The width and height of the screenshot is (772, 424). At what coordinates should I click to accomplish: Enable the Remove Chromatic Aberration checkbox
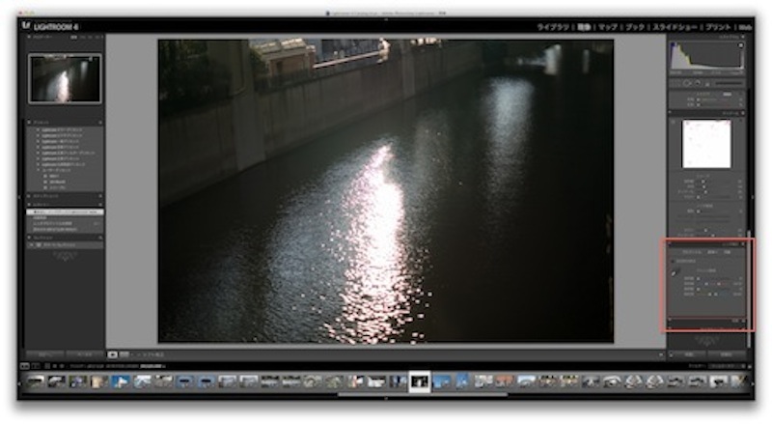tap(674, 261)
